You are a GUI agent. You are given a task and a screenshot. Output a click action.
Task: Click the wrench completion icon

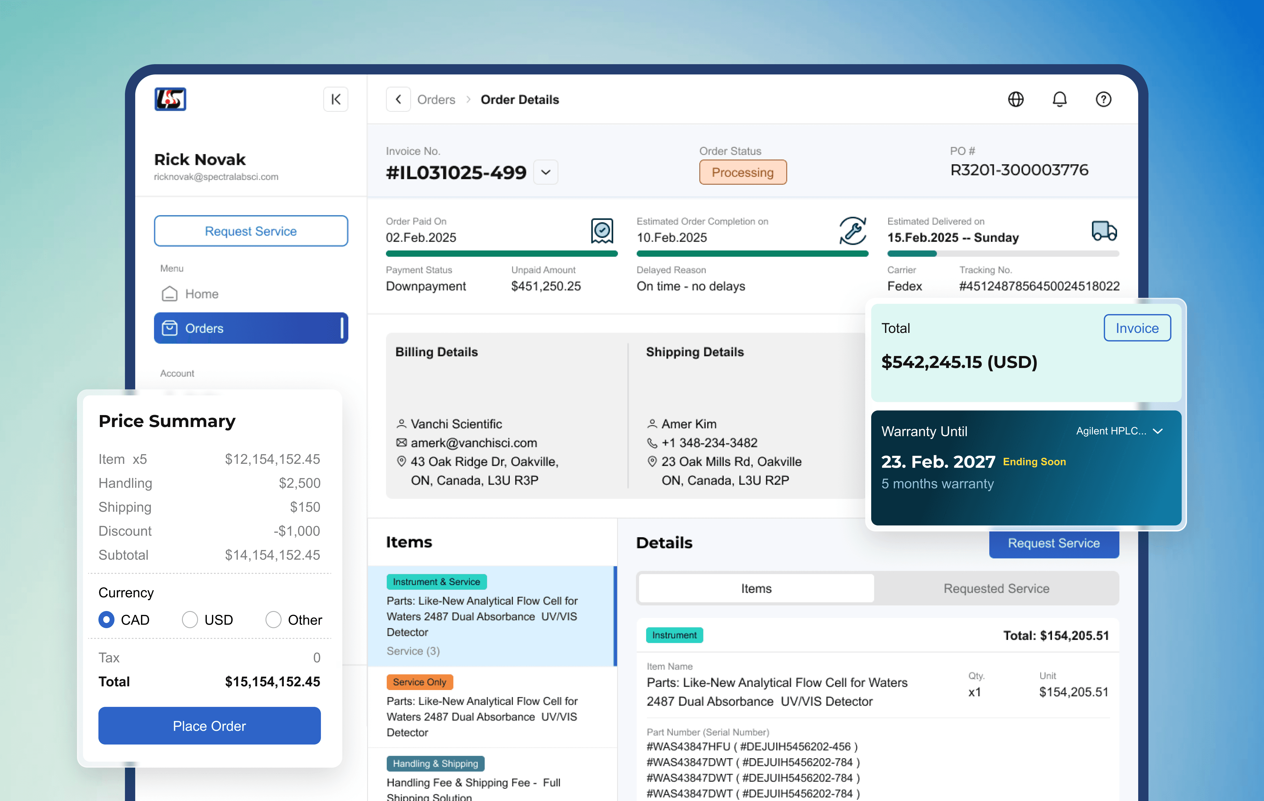click(x=852, y=230)
